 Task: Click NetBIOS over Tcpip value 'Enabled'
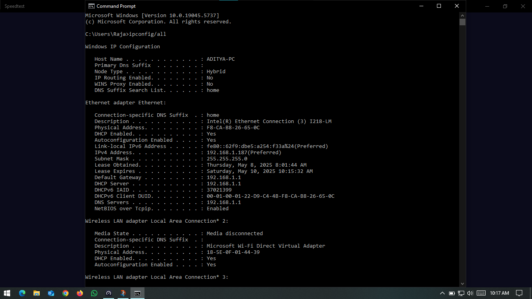coord(218,209)
